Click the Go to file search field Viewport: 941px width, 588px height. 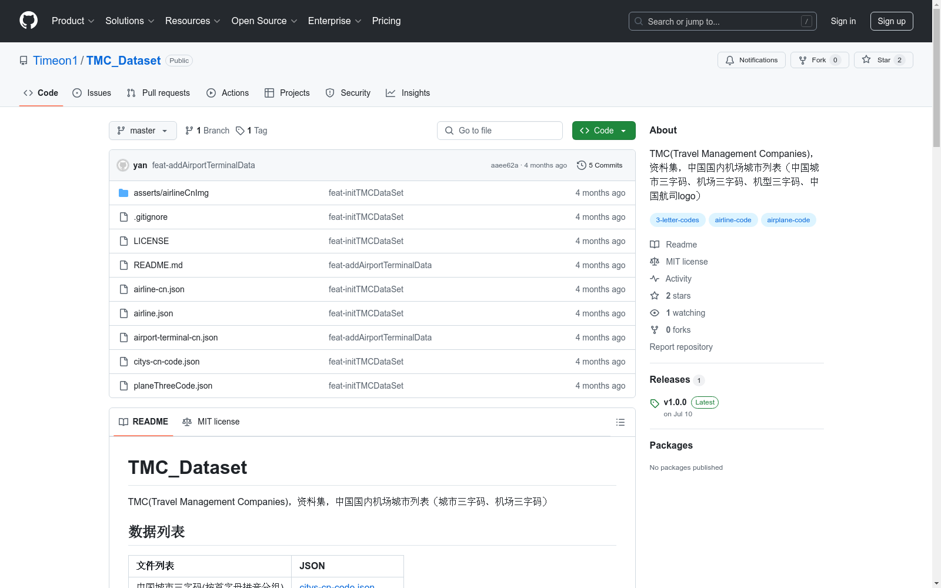pyautogui.click(x=500, y=131)
